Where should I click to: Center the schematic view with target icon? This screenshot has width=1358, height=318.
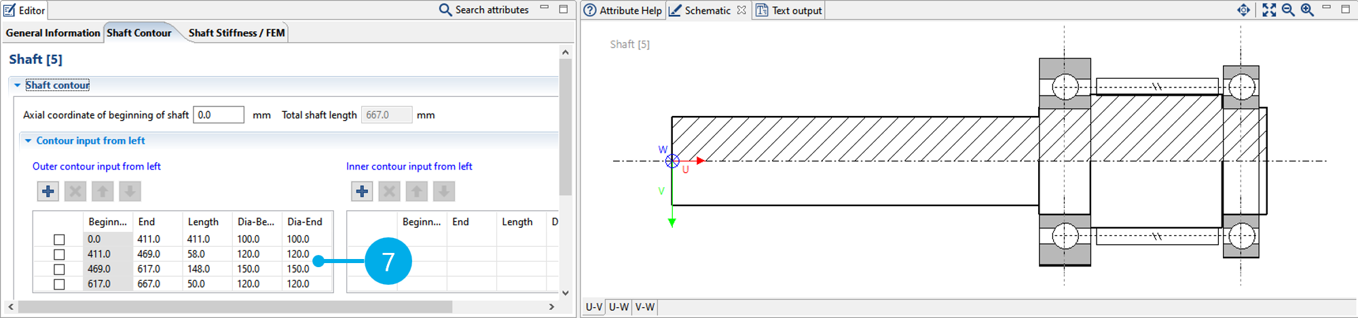[1243, 9]
